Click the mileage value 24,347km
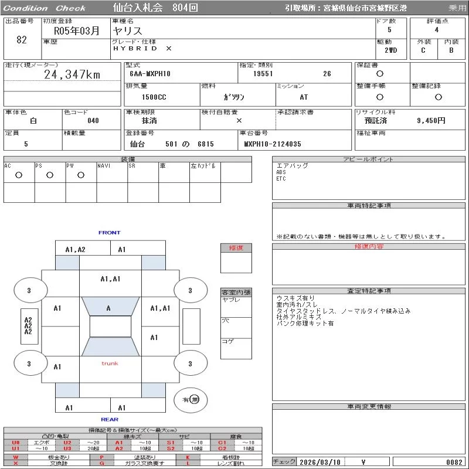Screen dimensions: 469x469 pyautogui.click(x=72, y=74)
